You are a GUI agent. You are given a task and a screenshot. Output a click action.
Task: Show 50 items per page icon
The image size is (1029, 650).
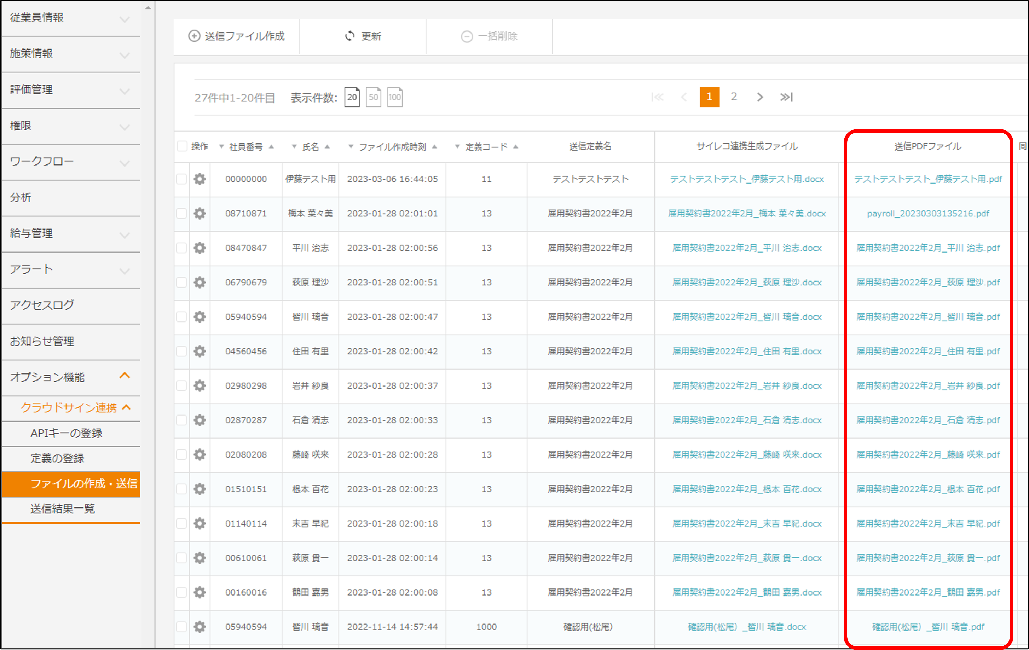373,97
